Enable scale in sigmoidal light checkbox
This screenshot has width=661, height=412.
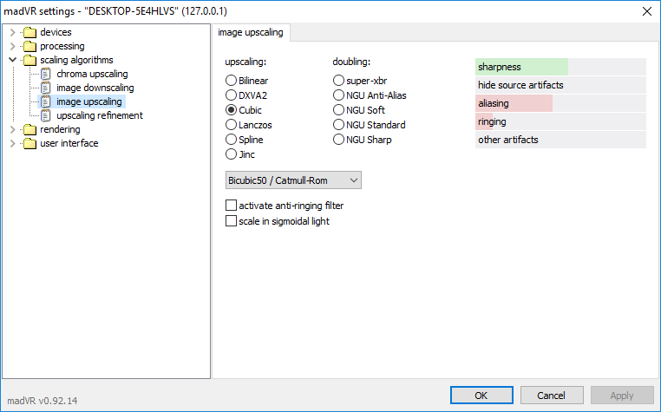pos(231,221)
